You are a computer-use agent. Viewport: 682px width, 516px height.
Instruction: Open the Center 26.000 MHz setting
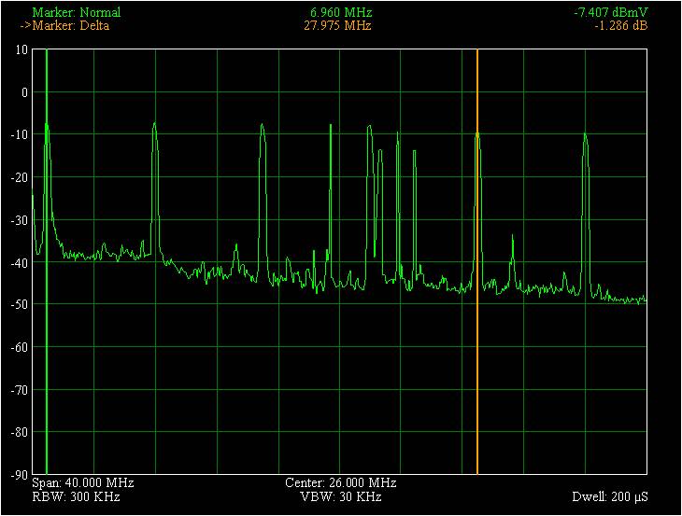tap(341, 483)
